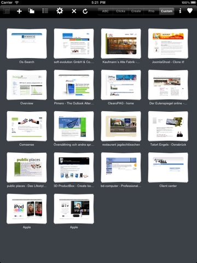Open settings gear icon
Image resolution: width=197 pixels, height=263 pixels.
coord(60,11)
